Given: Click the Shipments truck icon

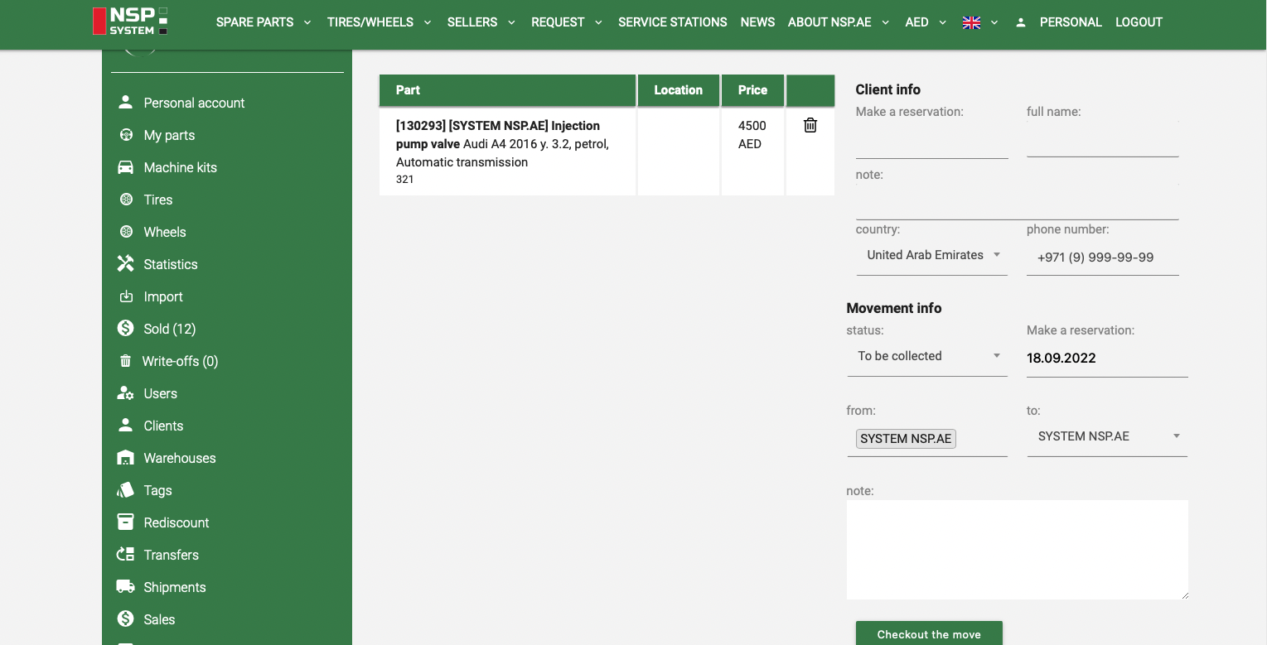Looking at the screenshot, I should 125,587.
